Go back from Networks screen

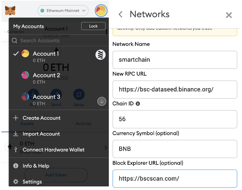click(120, 14)
